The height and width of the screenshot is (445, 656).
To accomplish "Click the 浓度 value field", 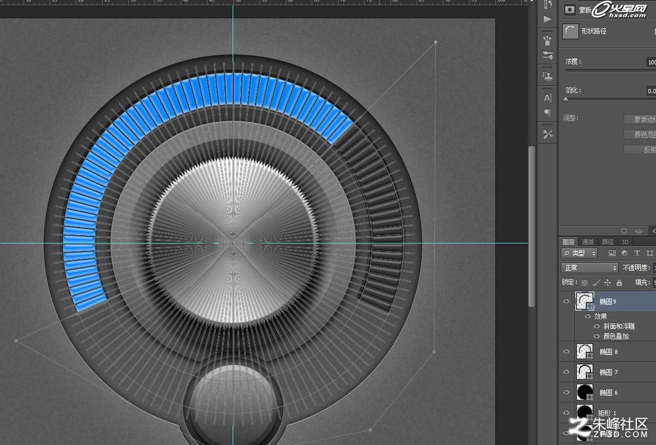I will 651,62.
